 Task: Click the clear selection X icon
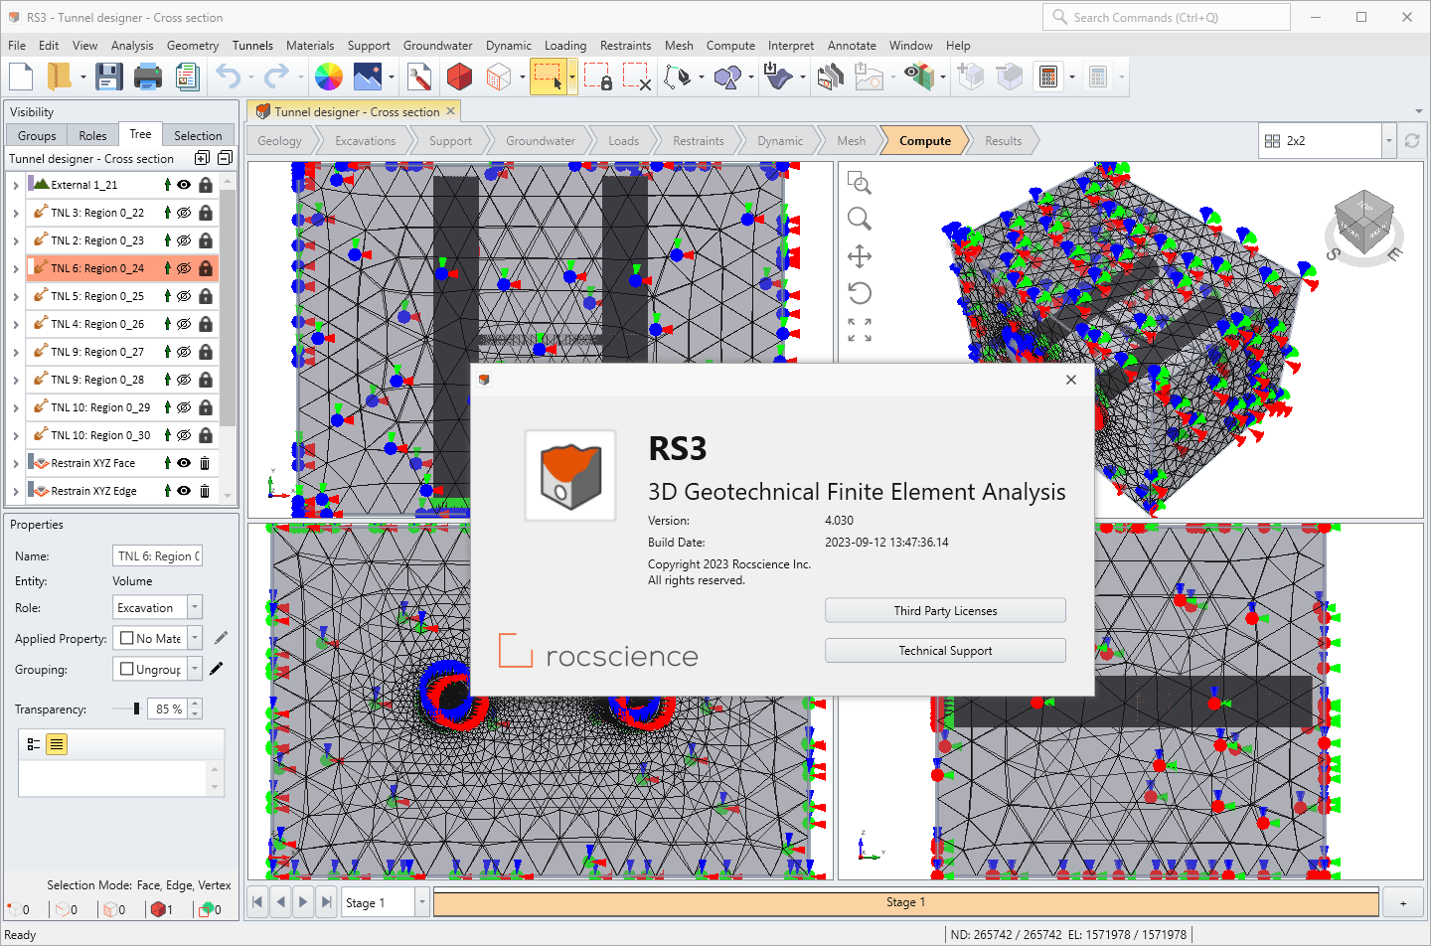[637, 77]
